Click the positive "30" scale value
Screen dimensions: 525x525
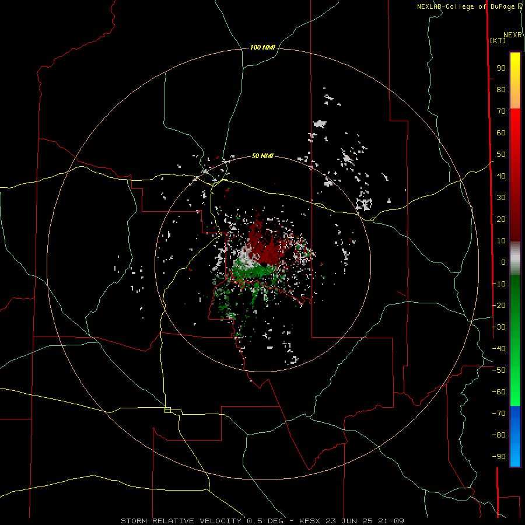[501, 198]
